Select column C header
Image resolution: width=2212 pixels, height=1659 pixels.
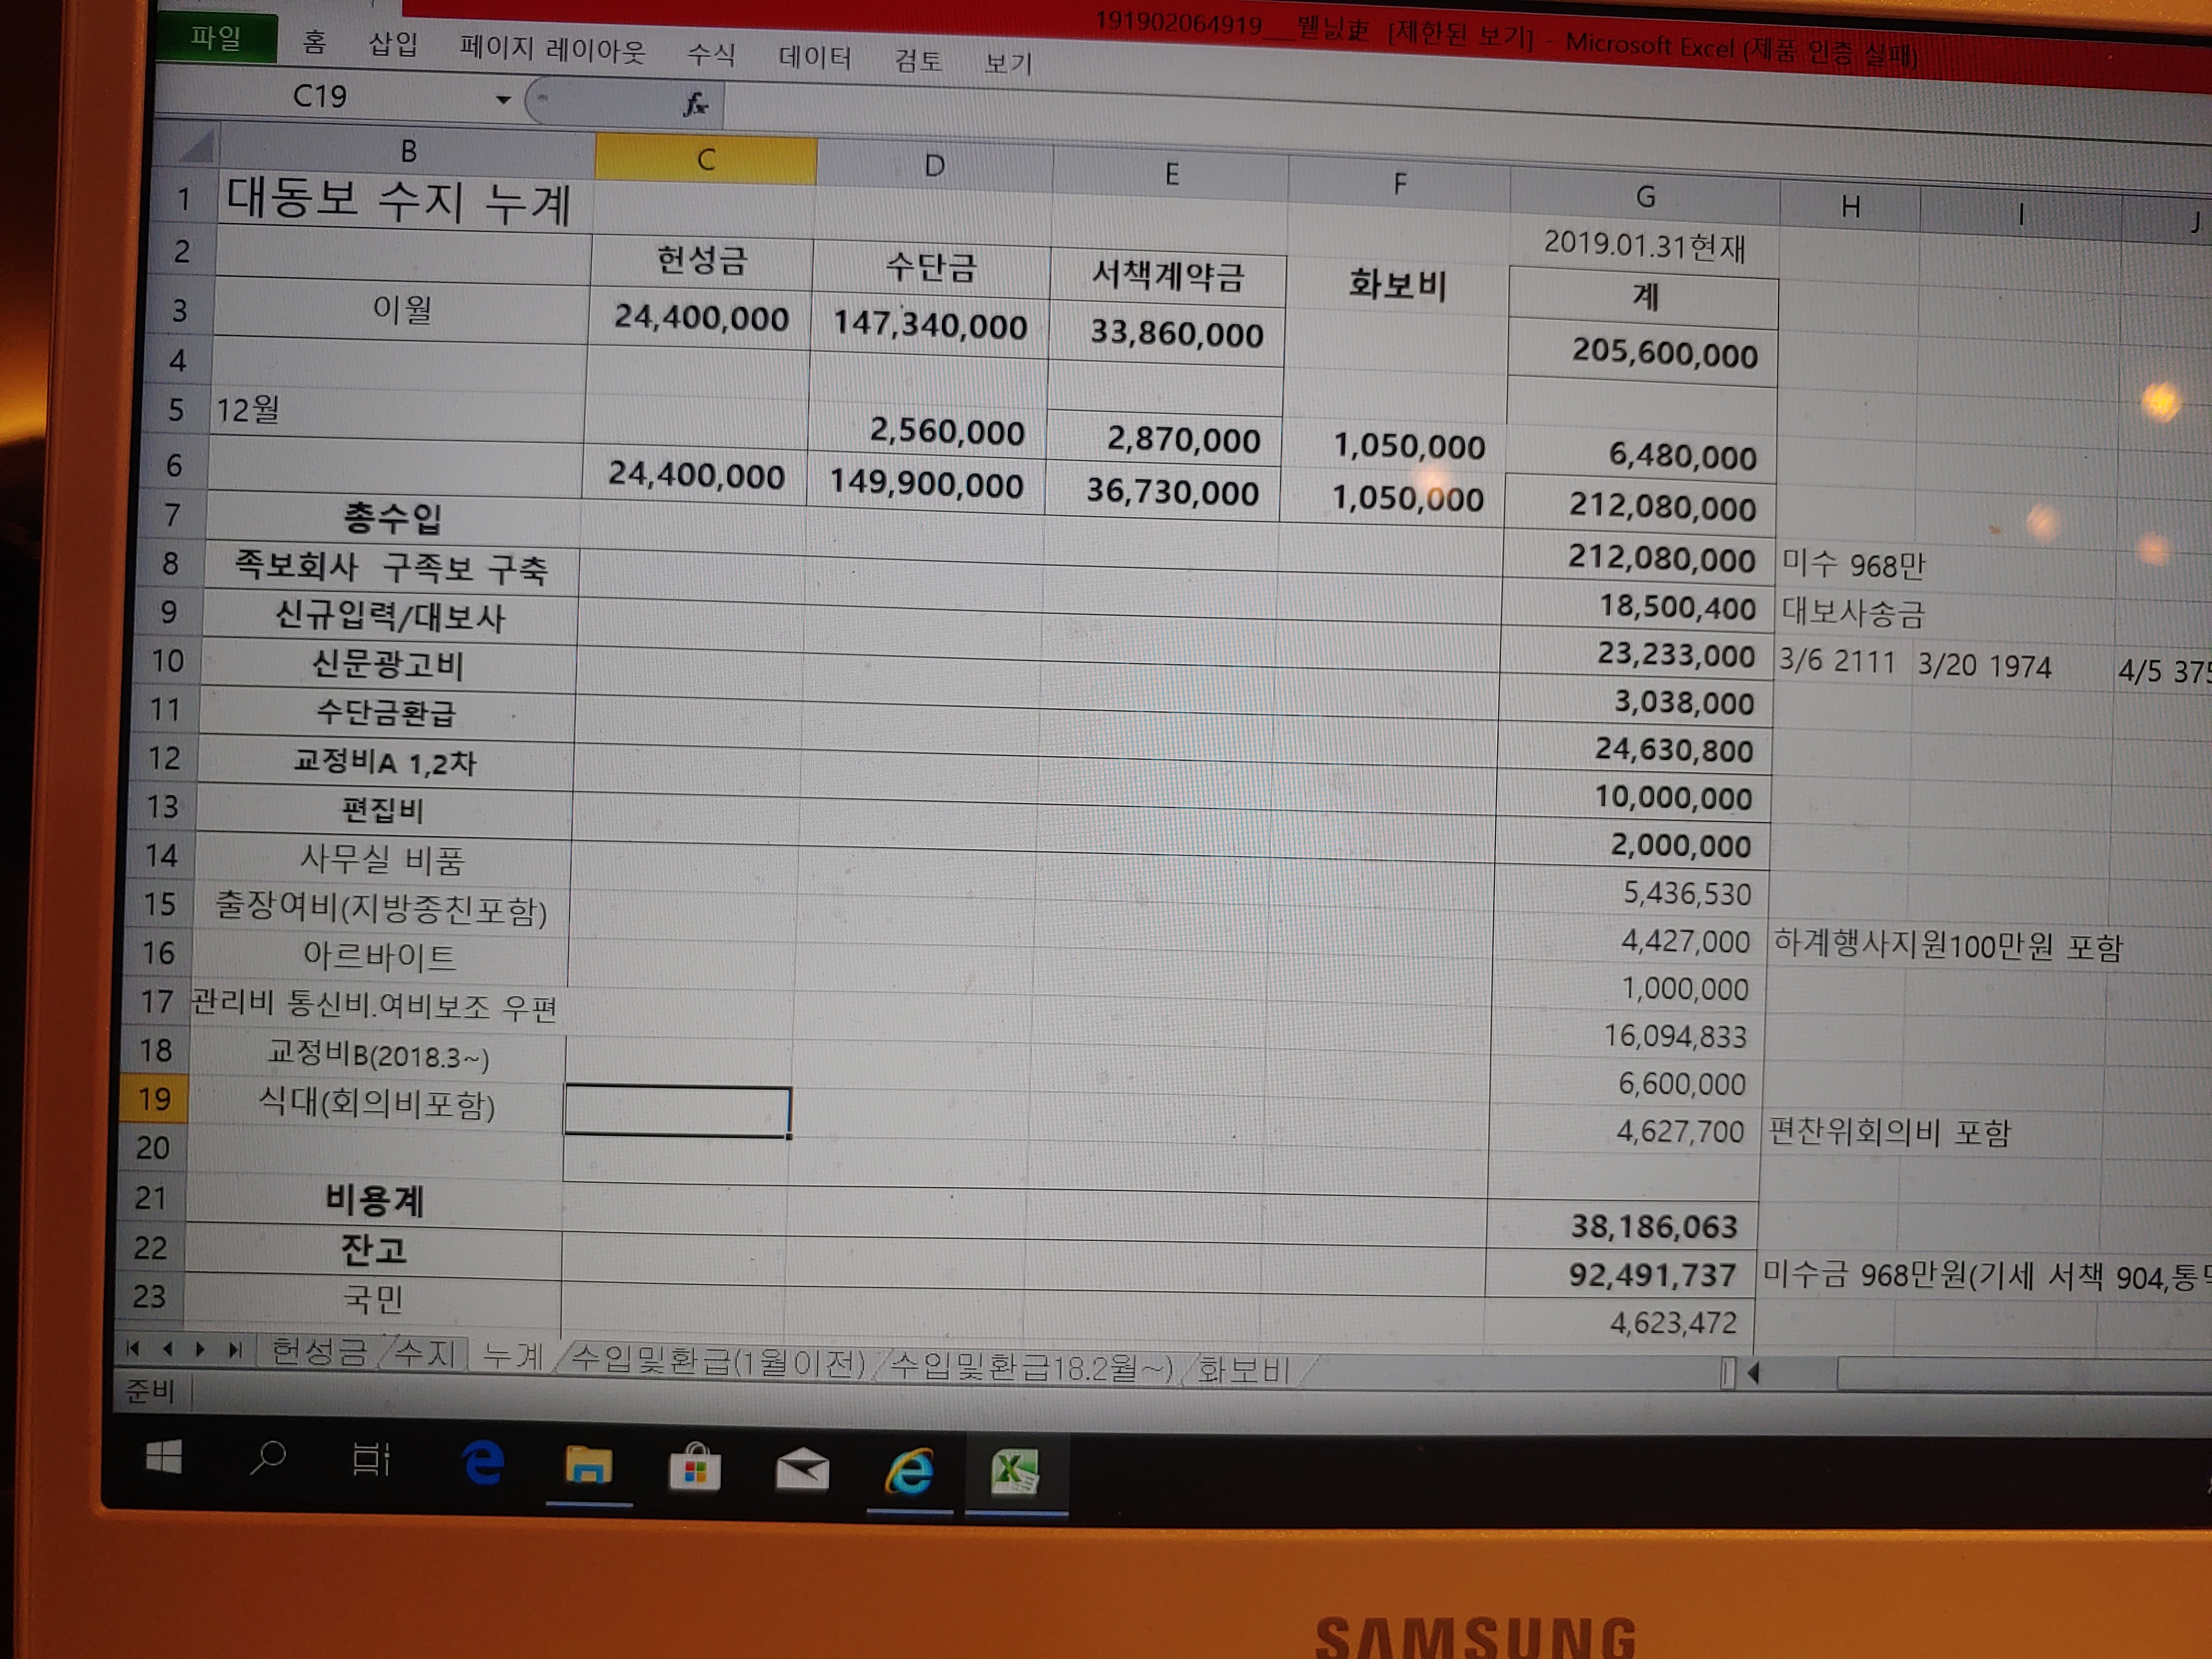(x=706, y=159)
